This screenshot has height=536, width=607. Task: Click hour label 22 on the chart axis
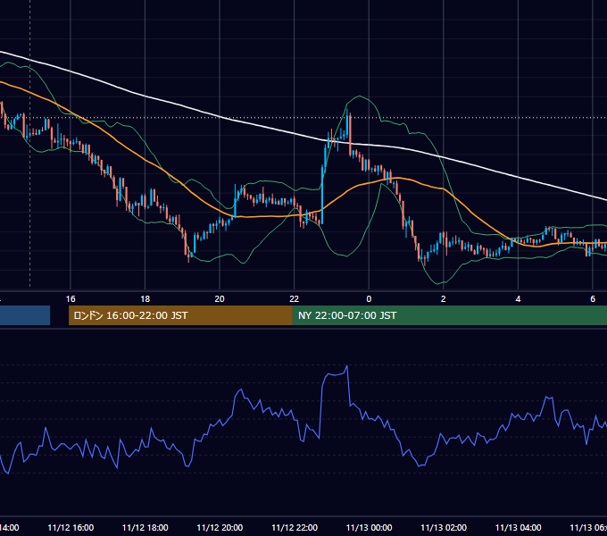pyautogui.click(x=295, y=299)
